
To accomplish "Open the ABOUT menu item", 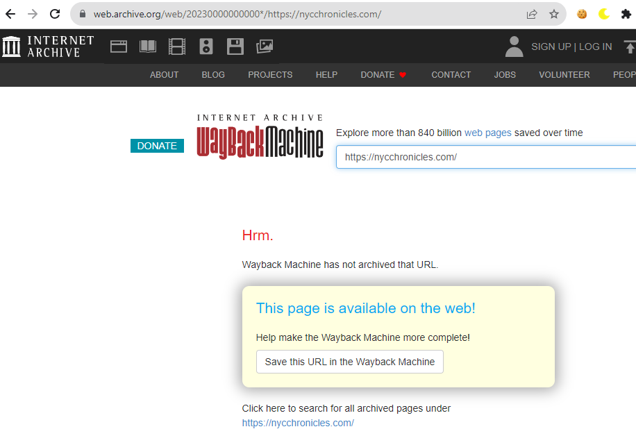I will pyautogui.click(x=165, y=75).
